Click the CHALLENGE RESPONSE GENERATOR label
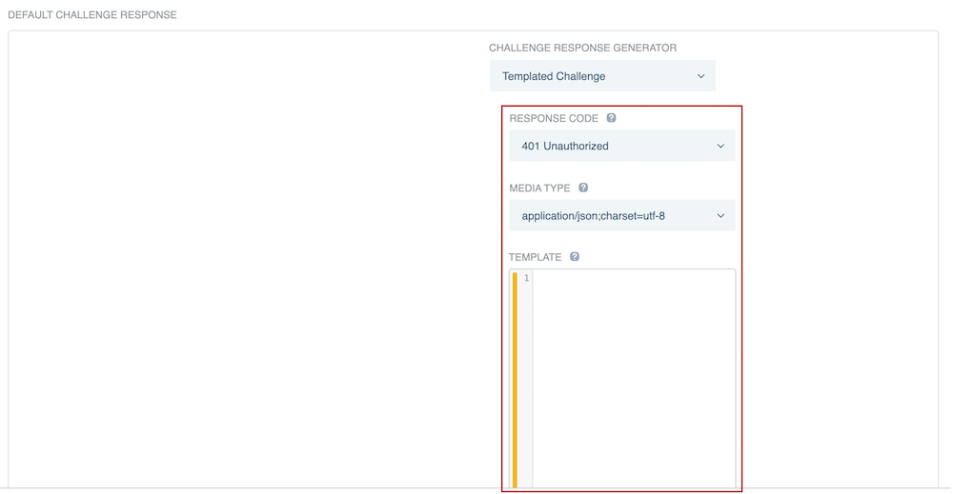 point(582,48)
